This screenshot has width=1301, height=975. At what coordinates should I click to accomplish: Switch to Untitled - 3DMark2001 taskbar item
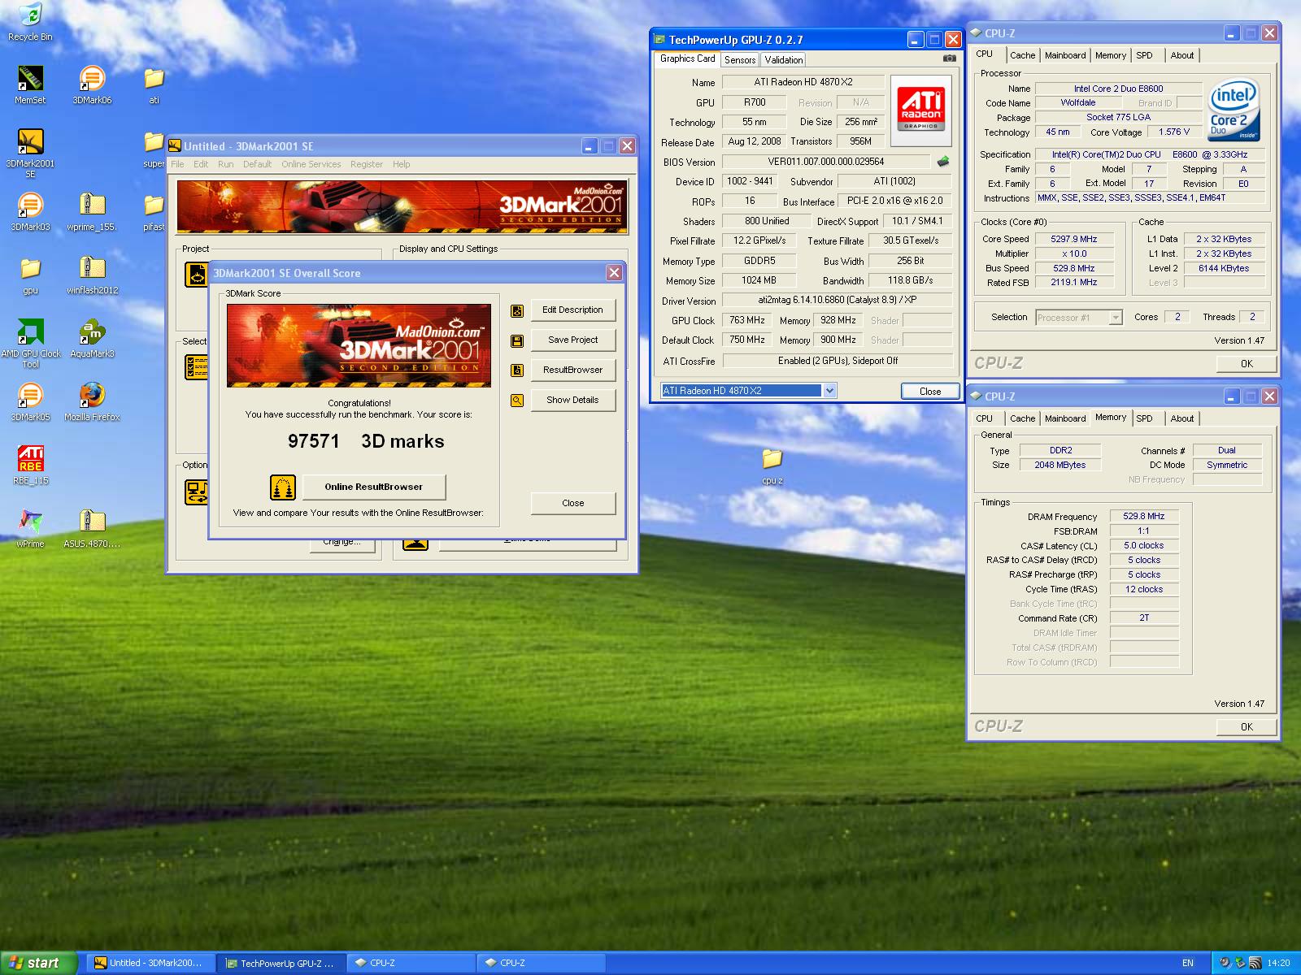pos(151,964)
